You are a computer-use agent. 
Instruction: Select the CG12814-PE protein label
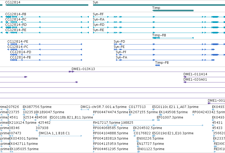pyautogui.click(x=18, y=42)
